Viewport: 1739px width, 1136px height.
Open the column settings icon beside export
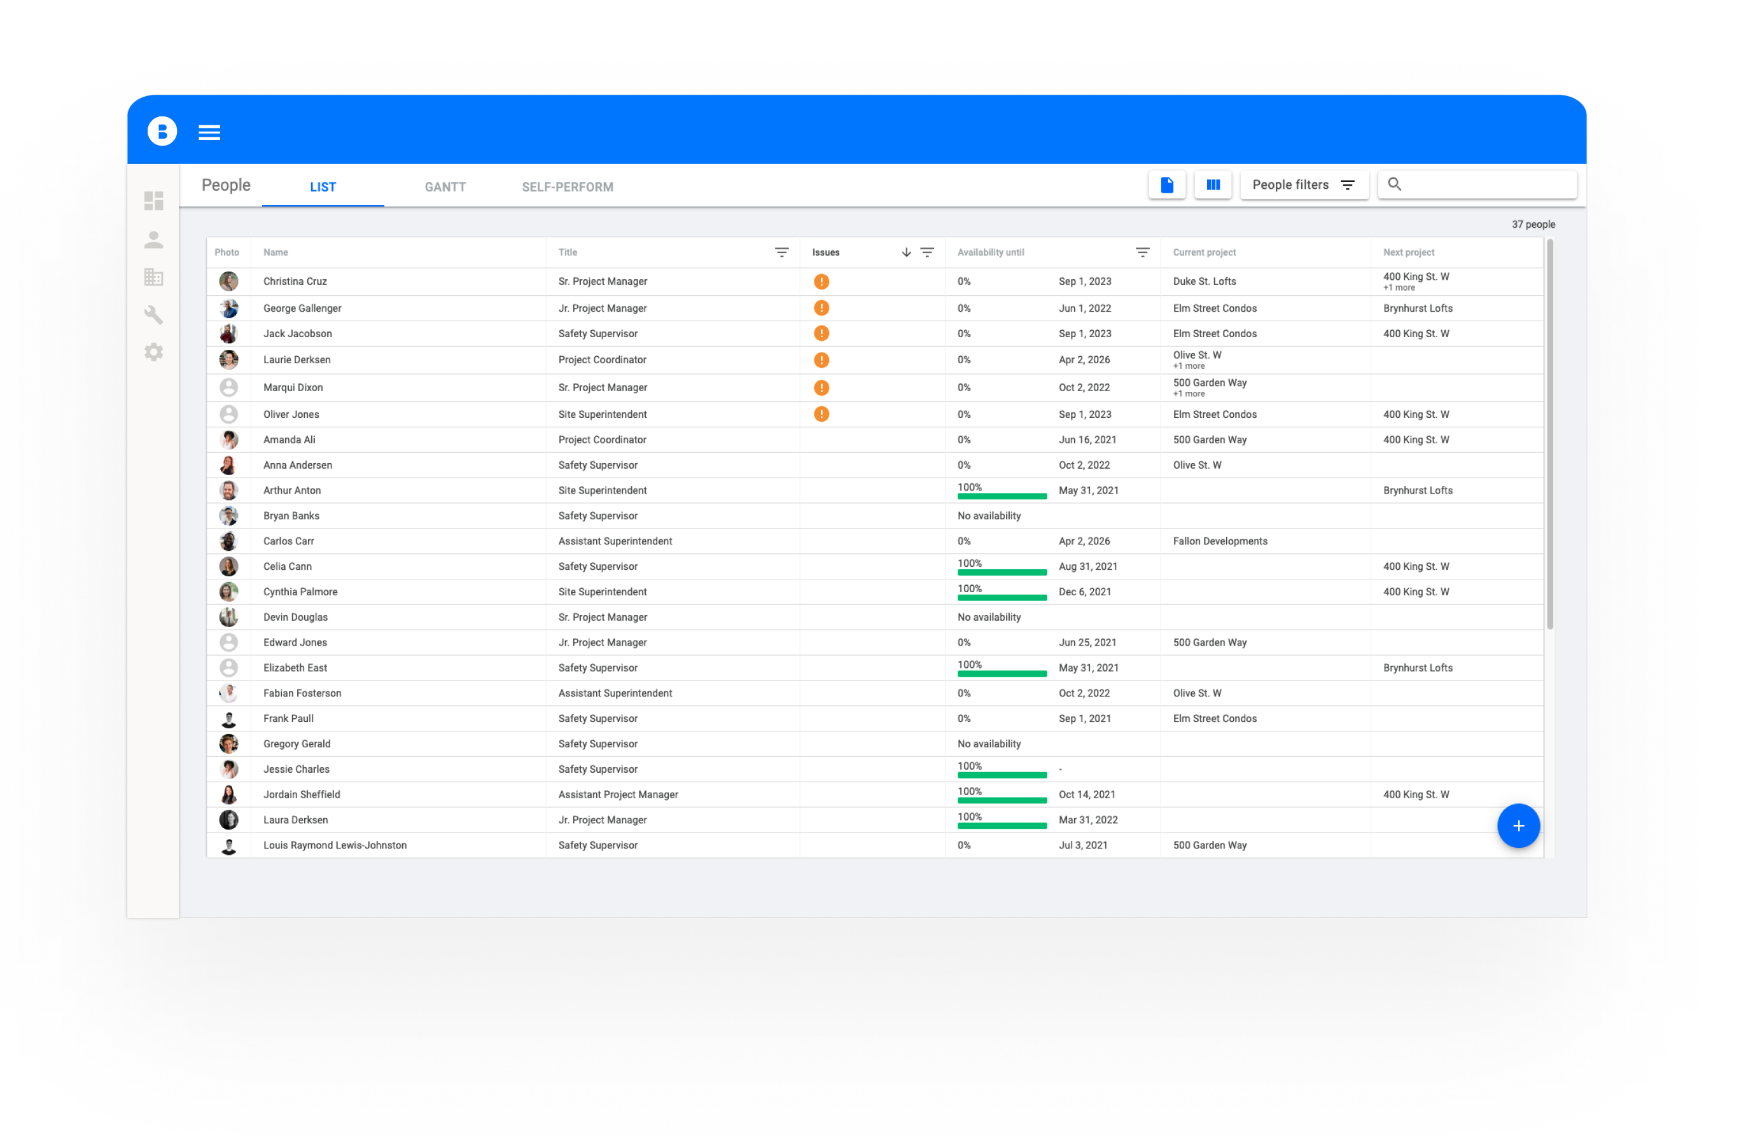tap(1213, 185)
